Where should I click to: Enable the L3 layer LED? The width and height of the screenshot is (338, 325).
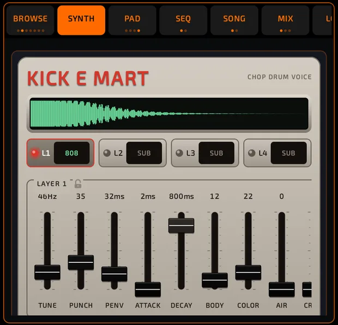(x=179, y=153)
